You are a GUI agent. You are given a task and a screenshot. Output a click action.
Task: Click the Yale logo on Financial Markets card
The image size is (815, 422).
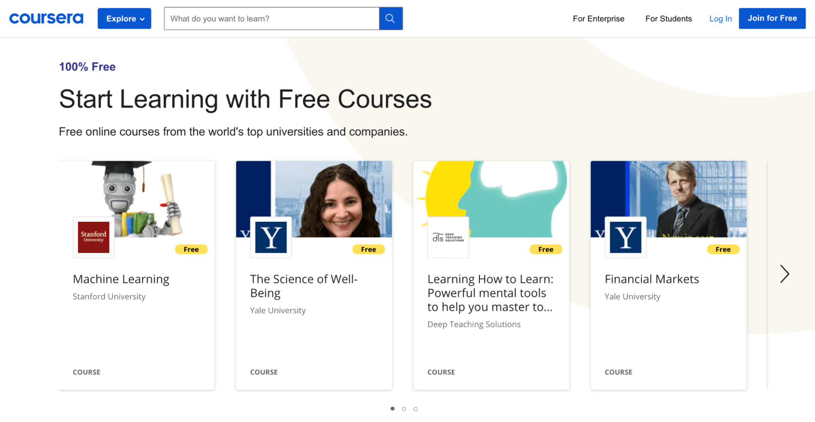click(x=625, y=237)
